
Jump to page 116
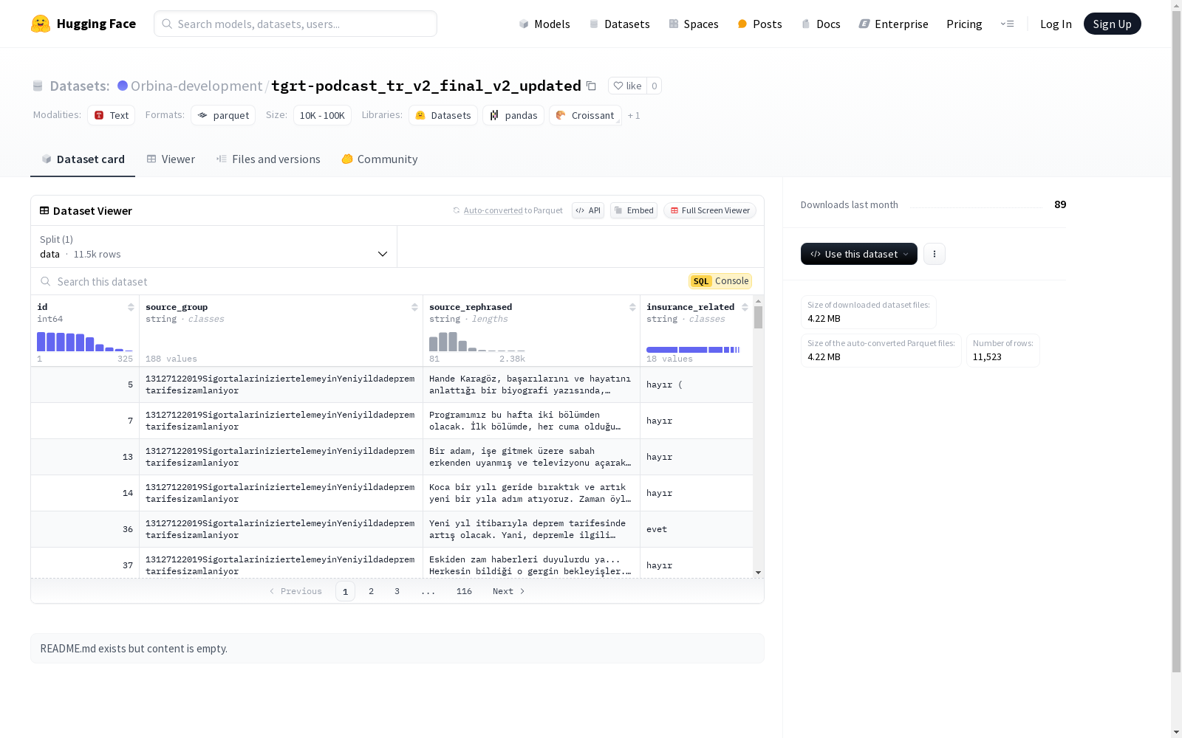(x=464, y=591)
